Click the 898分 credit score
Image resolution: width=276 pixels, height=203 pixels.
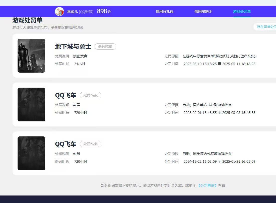[x=104, y=11]
